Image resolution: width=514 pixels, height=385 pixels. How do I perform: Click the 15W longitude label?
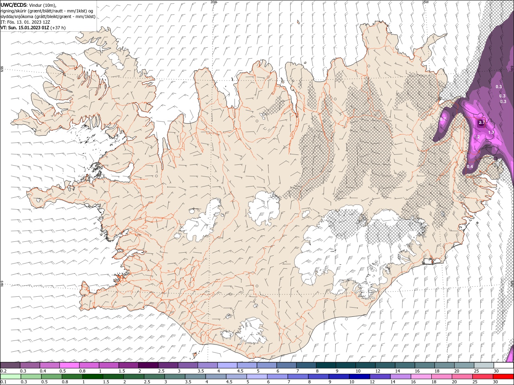click(x=425, y=2)
